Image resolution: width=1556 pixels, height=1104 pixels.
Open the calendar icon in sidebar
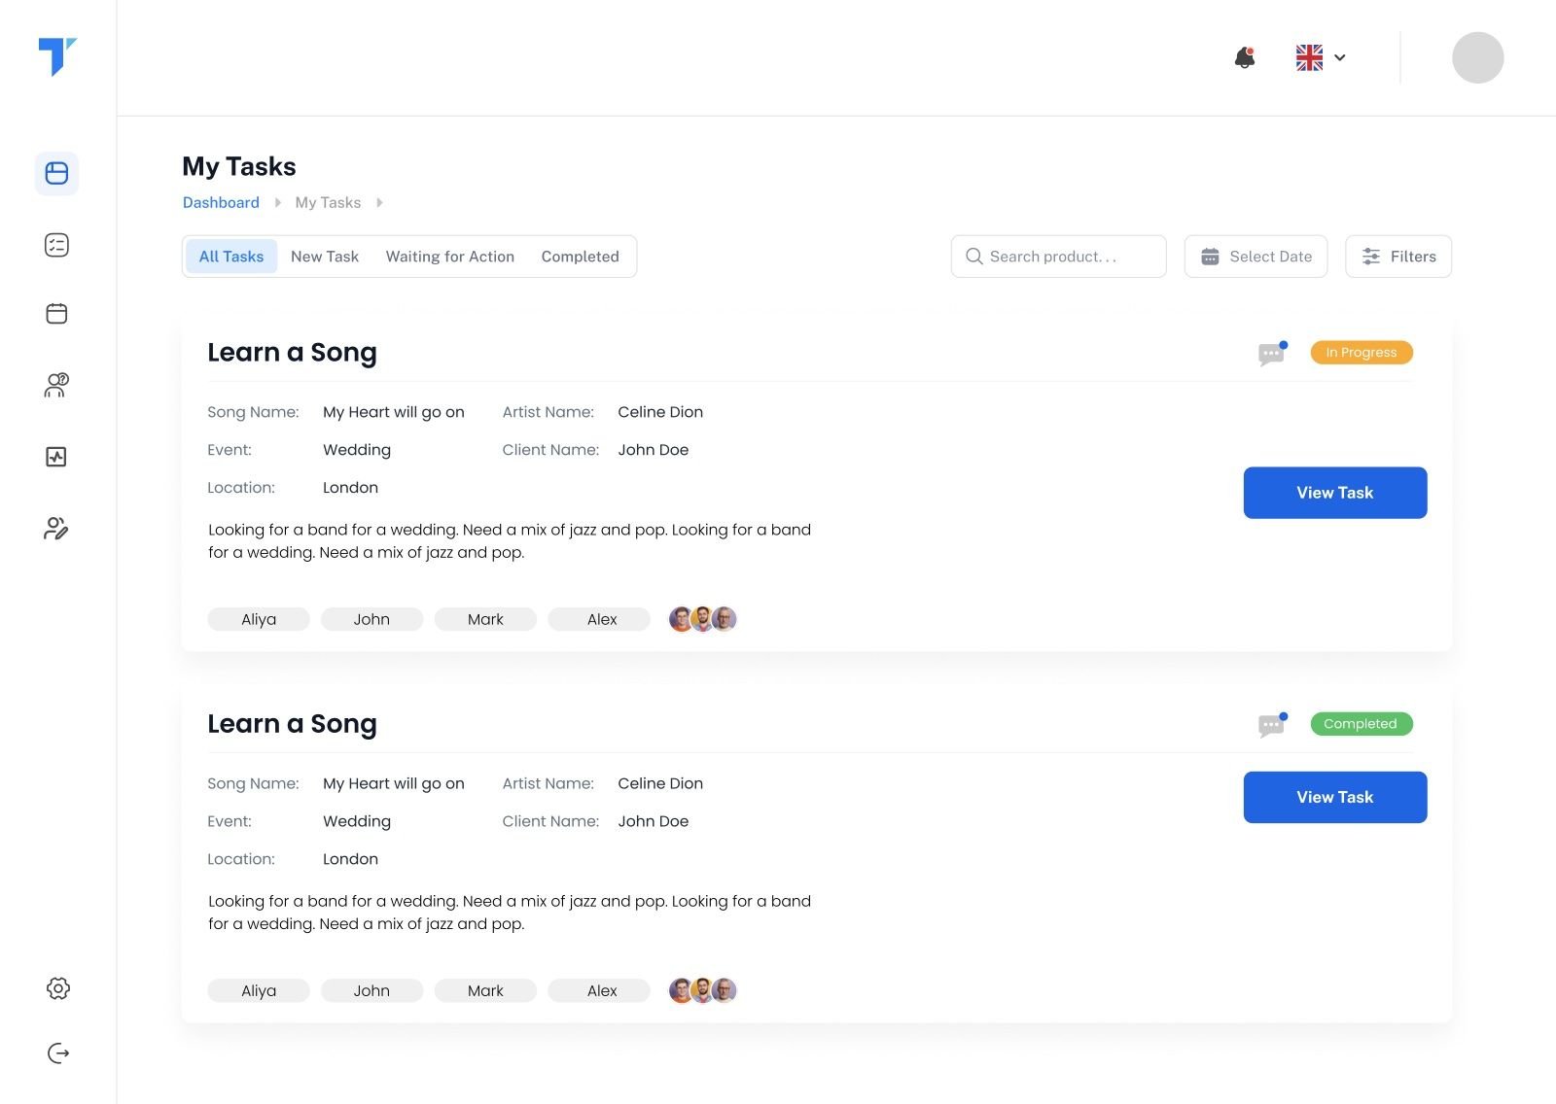pyautogui.click(x=56, y=313)
